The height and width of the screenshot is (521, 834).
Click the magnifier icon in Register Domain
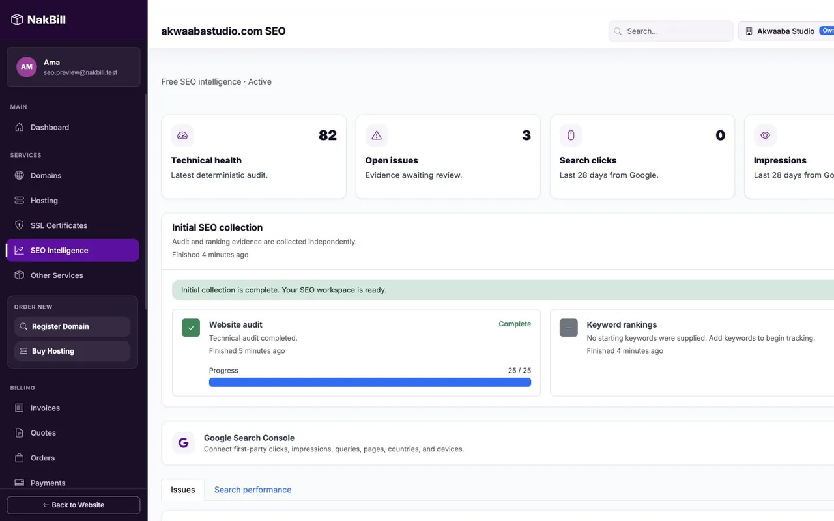point(24,326)
